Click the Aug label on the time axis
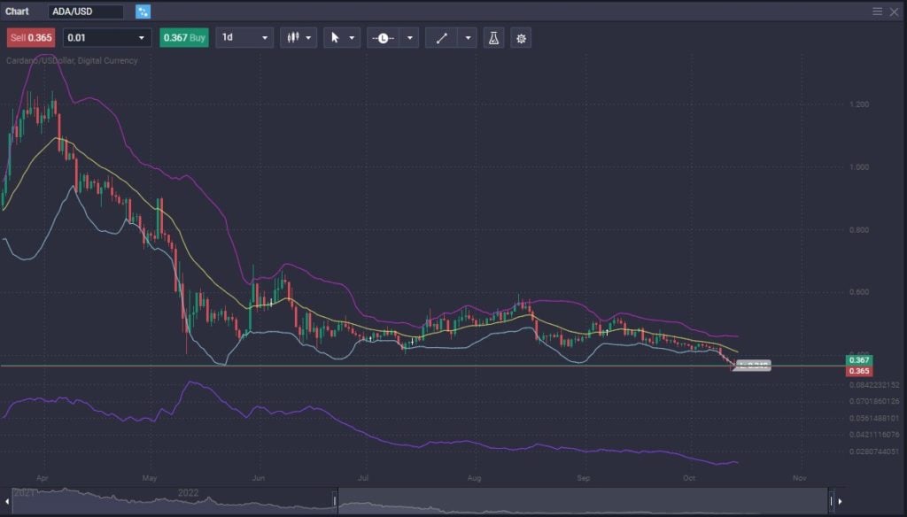 (475, 478)
